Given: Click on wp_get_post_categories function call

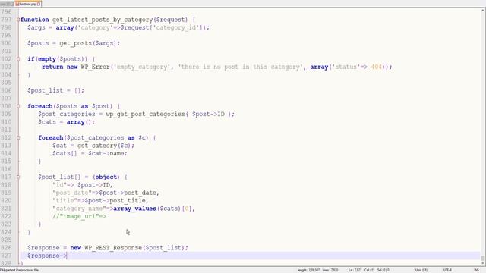Looking at the screenshot, I should 145,114.
